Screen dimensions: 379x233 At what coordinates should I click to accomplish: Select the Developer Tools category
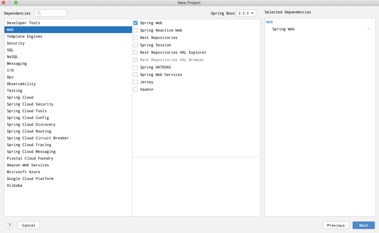[x=68, y=23]
